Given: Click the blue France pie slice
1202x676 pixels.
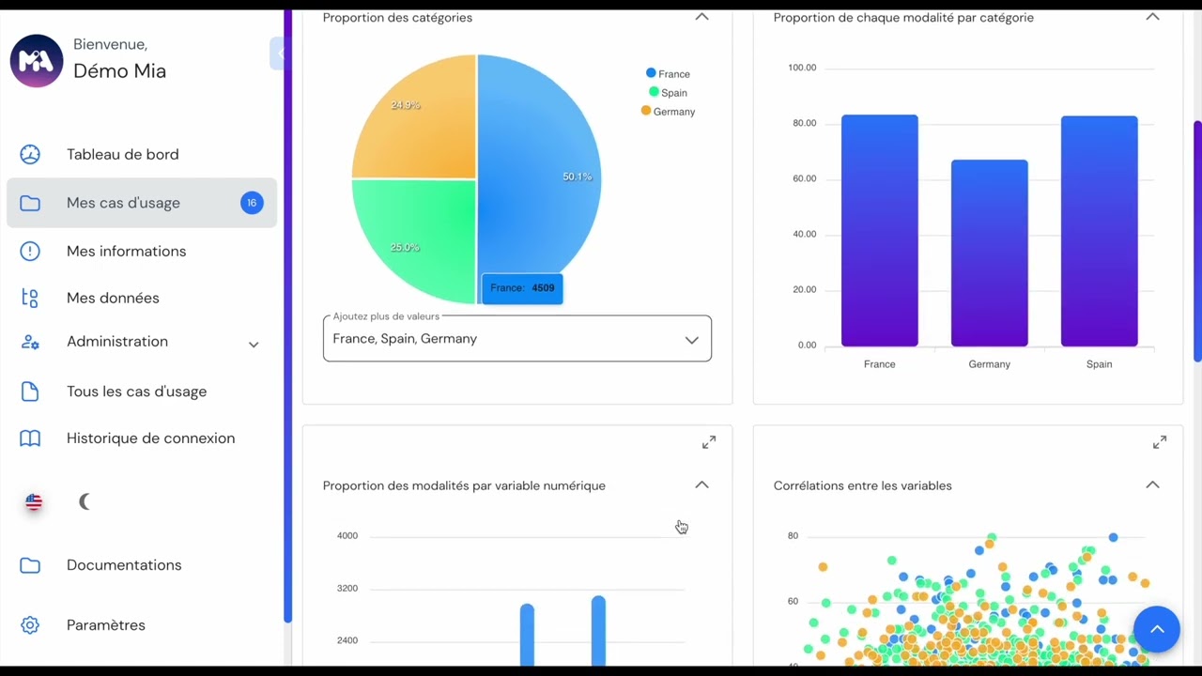Looking at the screenshot, I should pyautogui.click(x=540, y=178).
